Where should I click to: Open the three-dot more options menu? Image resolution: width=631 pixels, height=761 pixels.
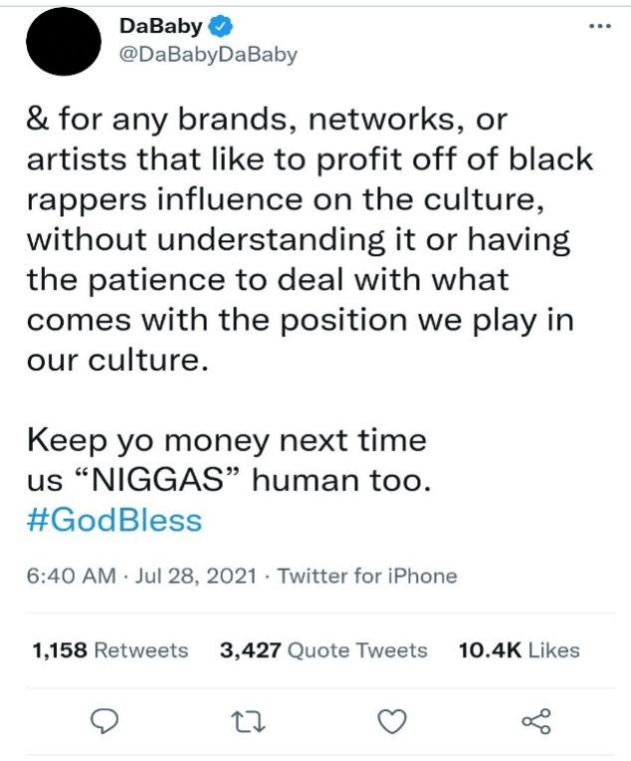coord(599,26)
